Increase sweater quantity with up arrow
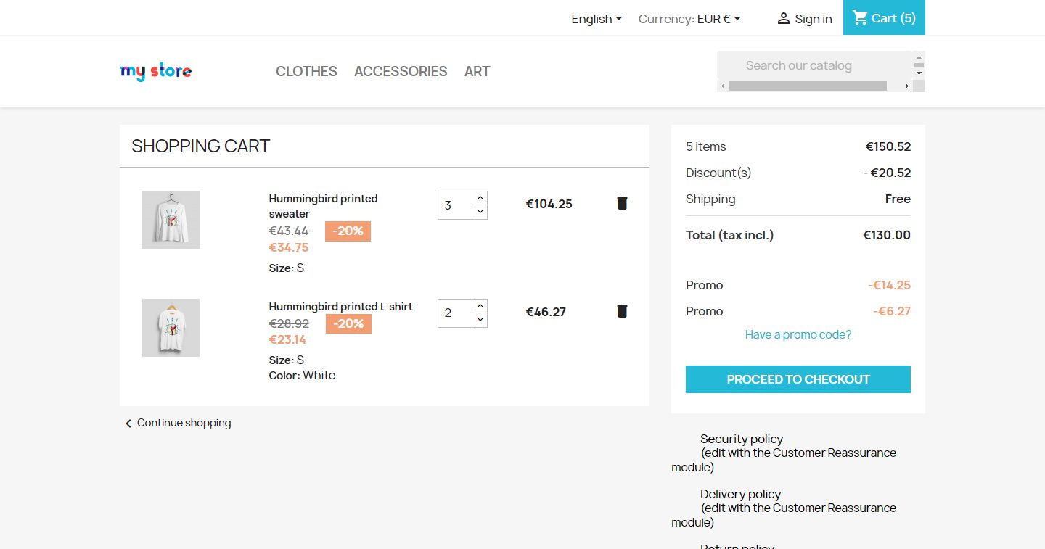Image resolution: width=1045 pixels, height=549 pixels. (480, 198)
